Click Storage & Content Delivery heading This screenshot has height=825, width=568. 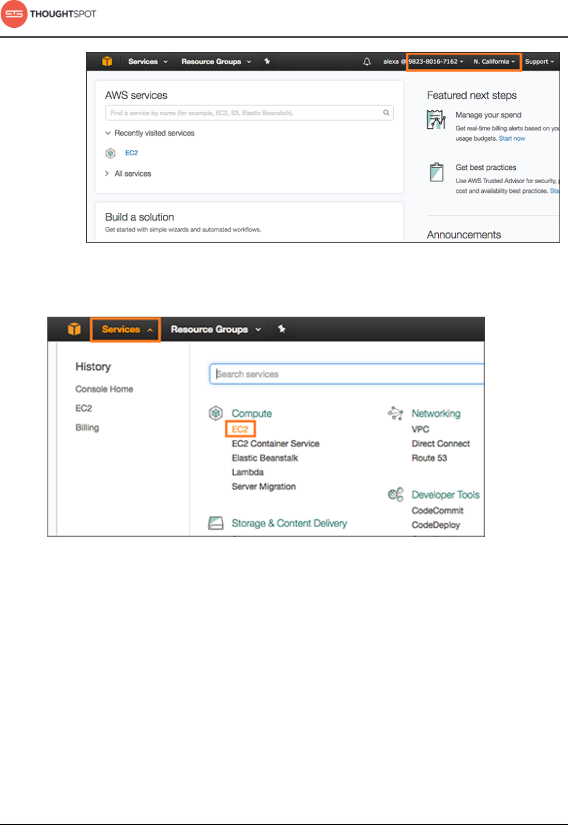(289, 523)
